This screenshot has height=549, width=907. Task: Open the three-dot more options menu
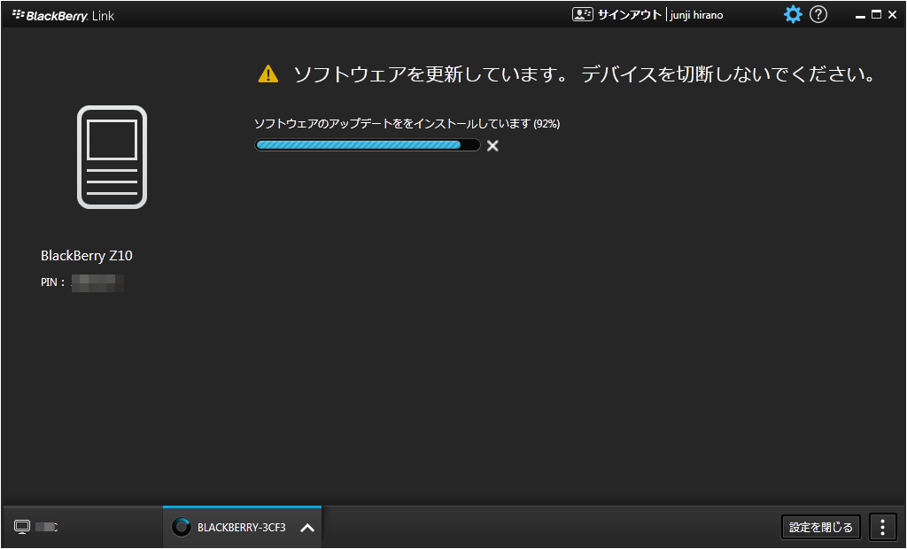click(x=883, y=527)
